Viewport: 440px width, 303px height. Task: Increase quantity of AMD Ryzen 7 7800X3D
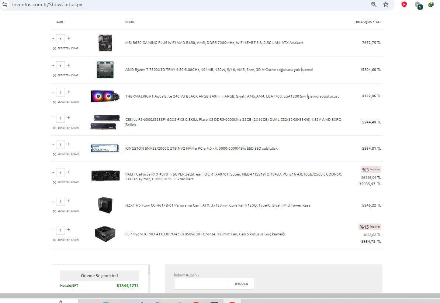tap(69, 65)
